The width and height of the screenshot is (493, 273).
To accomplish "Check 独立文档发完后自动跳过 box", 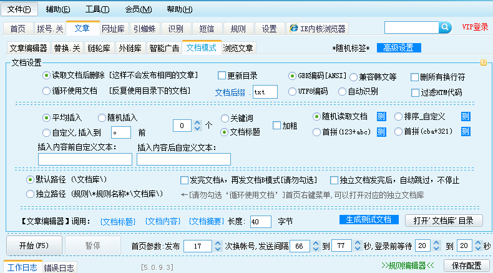I will (x=334, y=181).
